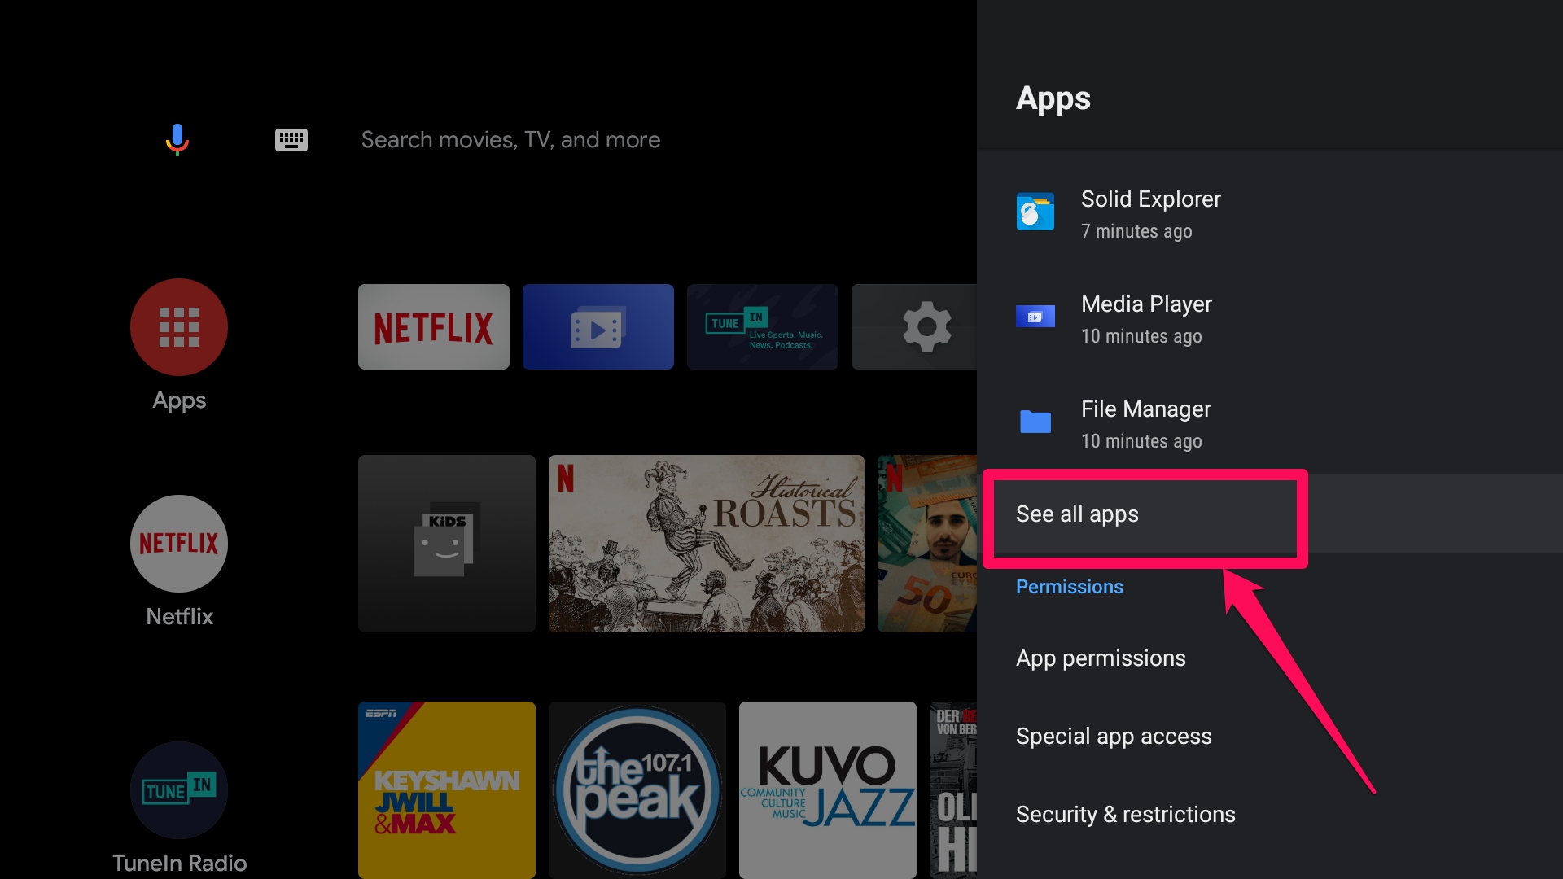Image resolution: width=1563 pixels, height=879 pixels.
Task: Click the TuneIn Radio label
Action: pos(179,863)
